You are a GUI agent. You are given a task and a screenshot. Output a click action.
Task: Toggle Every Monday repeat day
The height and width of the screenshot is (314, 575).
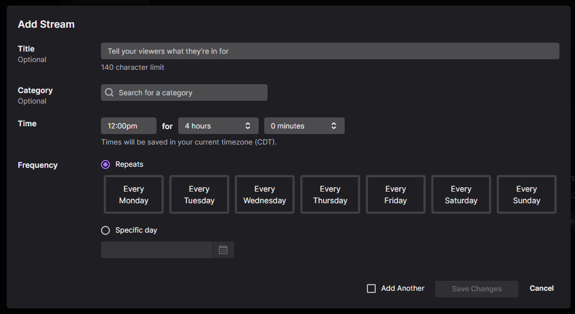point(134,194)
